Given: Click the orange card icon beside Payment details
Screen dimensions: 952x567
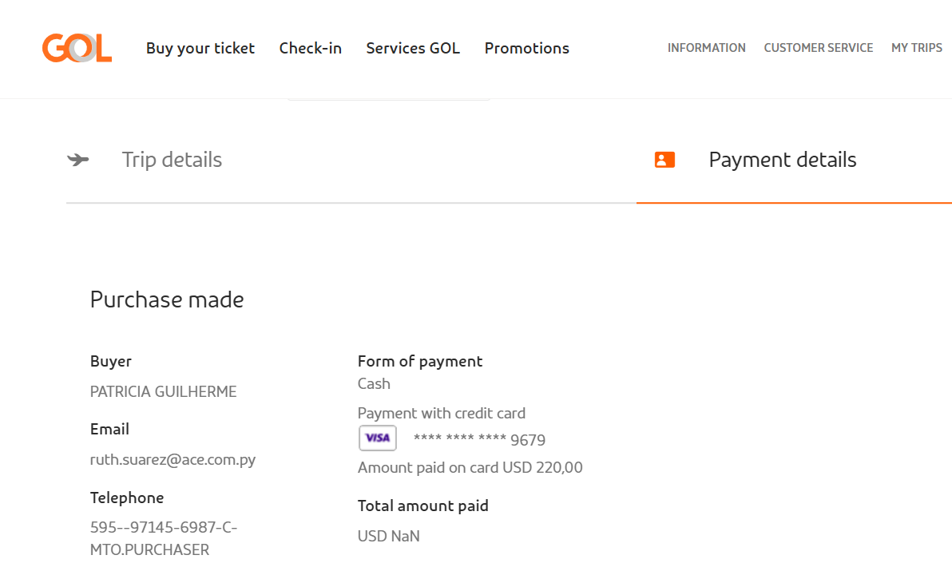Looking at the screenshot, I should (x=664, y=160).
